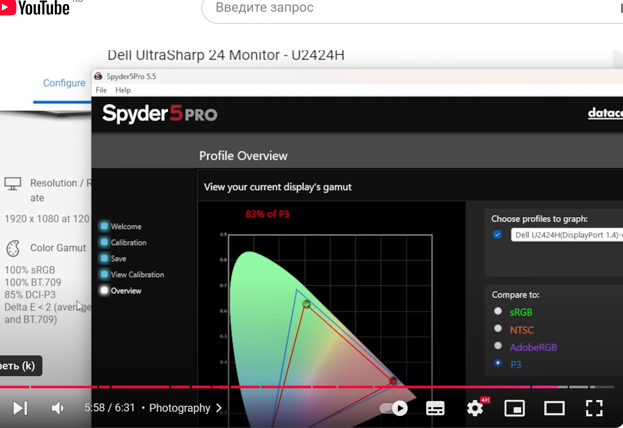The width and height of the screenshot is (623, 428).
Task: Toggle the autoplay switch
Action: pos(394,408)
